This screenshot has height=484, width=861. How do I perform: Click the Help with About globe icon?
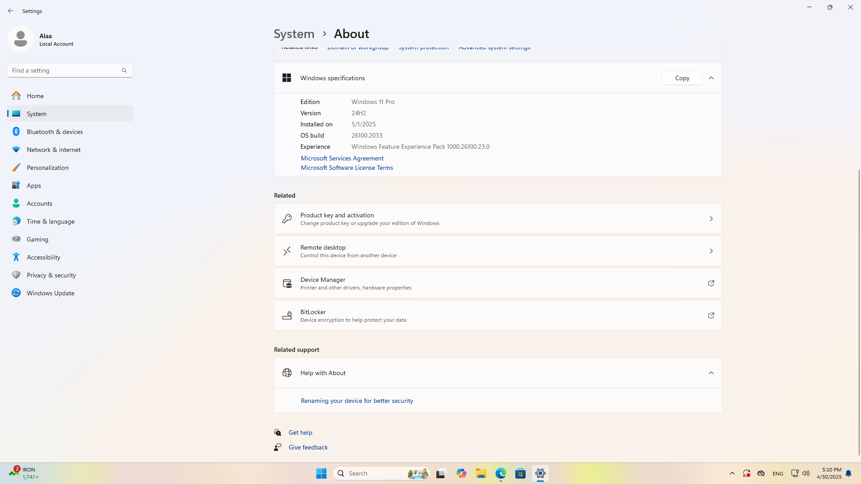point(287,373)
